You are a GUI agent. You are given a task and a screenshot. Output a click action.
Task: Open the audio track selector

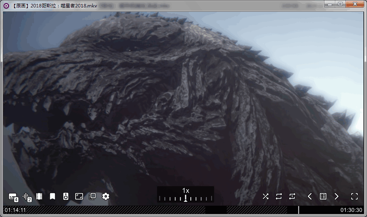coord(27,197)
